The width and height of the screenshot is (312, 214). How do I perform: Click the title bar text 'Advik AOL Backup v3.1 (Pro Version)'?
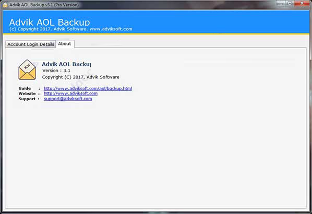click(44, 5)
